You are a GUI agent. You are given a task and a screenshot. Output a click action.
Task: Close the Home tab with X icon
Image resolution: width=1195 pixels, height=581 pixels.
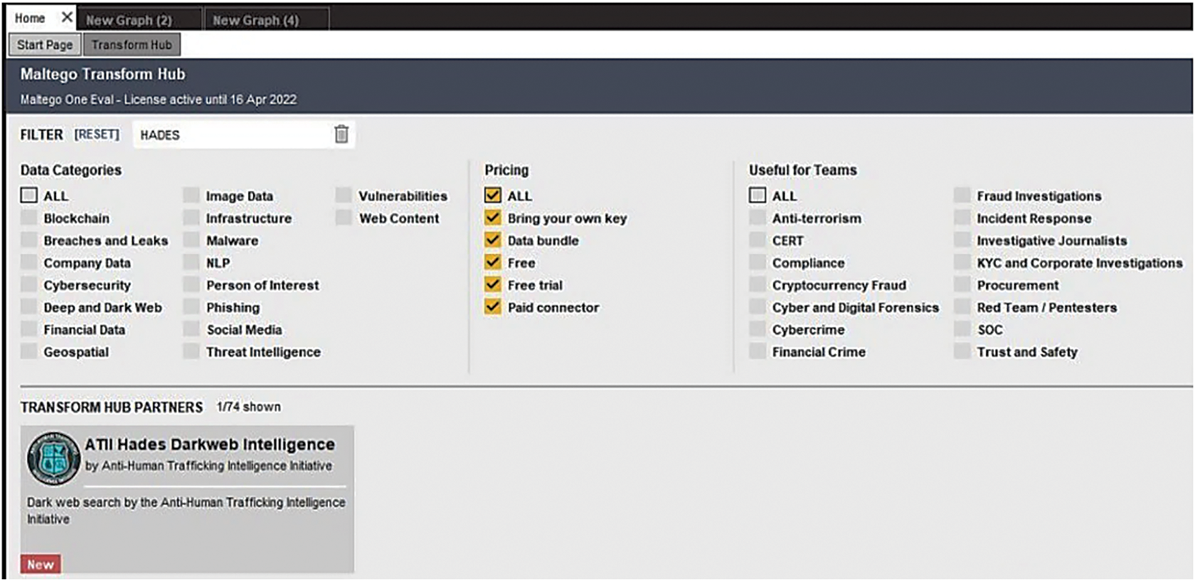(66, 18)
